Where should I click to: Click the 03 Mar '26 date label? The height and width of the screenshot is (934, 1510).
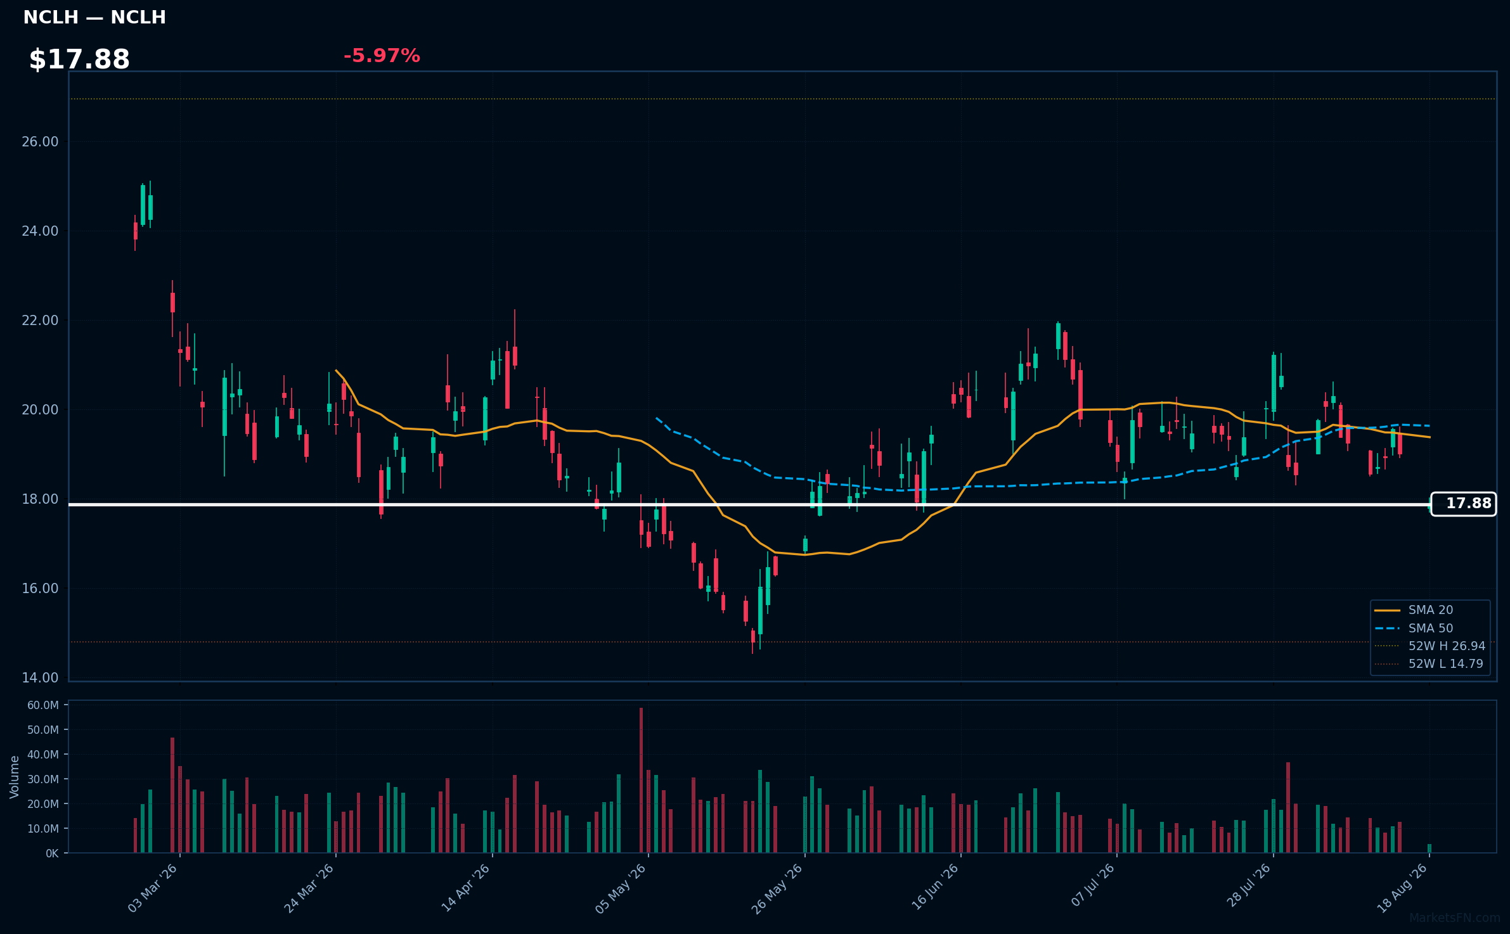(x=153, y=888)
